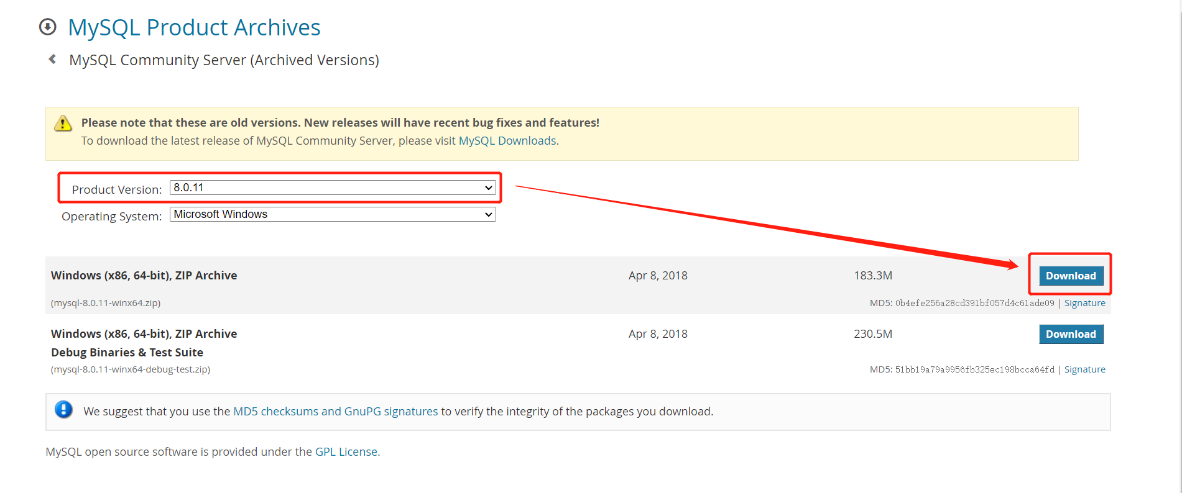Click the filename (mysql-8.0.11-winx64-debug-test.zip)
1182x493 pixels.
point(131,369)
